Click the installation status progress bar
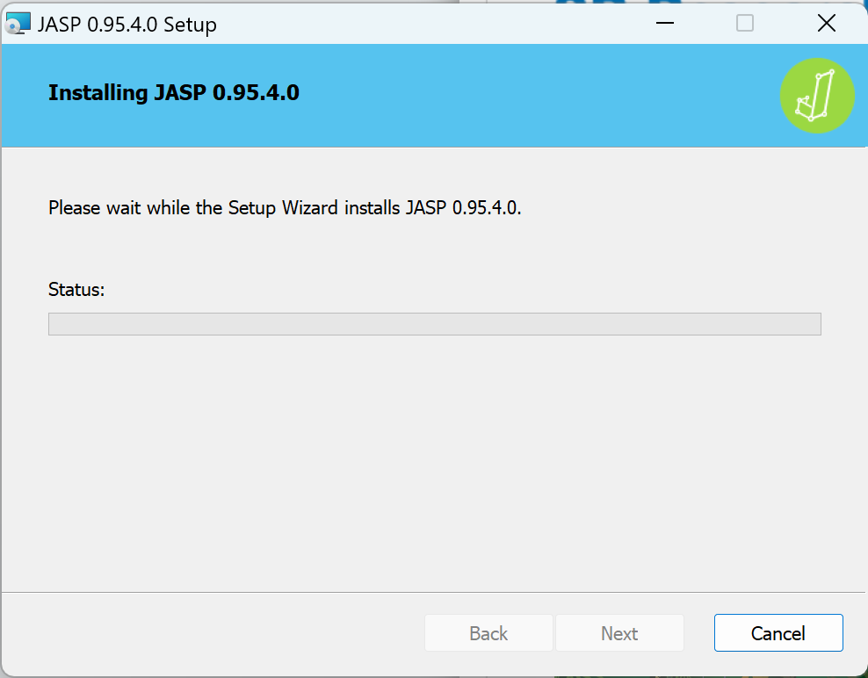Image resolution: width=868 pixels, height=678 pixels. (x=434, y=324)
